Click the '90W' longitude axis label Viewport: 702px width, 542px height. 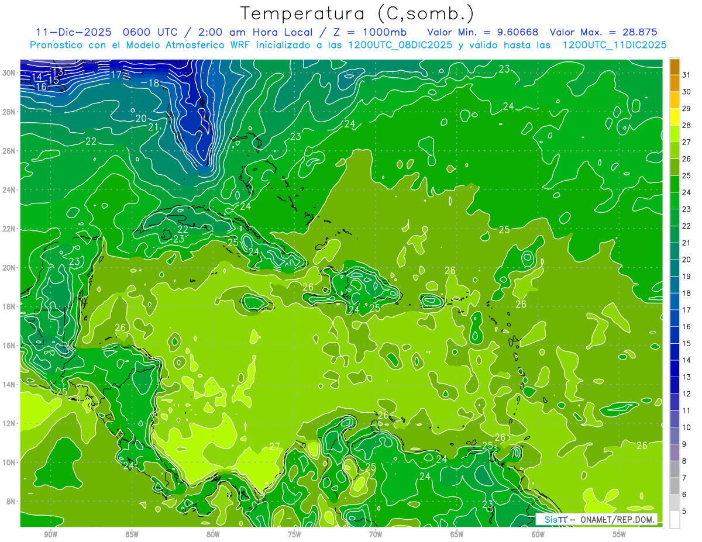tap(51, 534)
